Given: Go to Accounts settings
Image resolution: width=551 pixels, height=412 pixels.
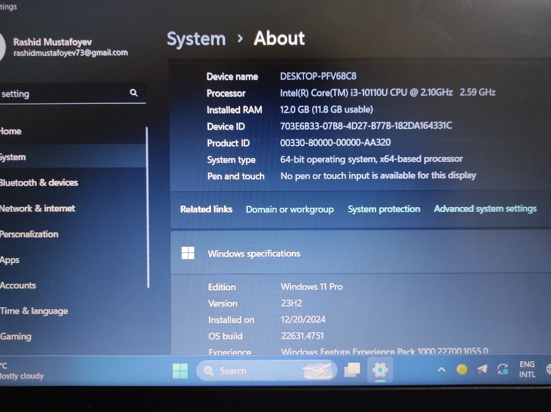Looking at the screenshot, I should tap(72, 285).
